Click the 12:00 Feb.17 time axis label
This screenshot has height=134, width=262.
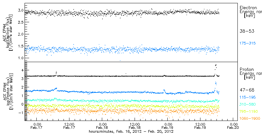[69, 126]
